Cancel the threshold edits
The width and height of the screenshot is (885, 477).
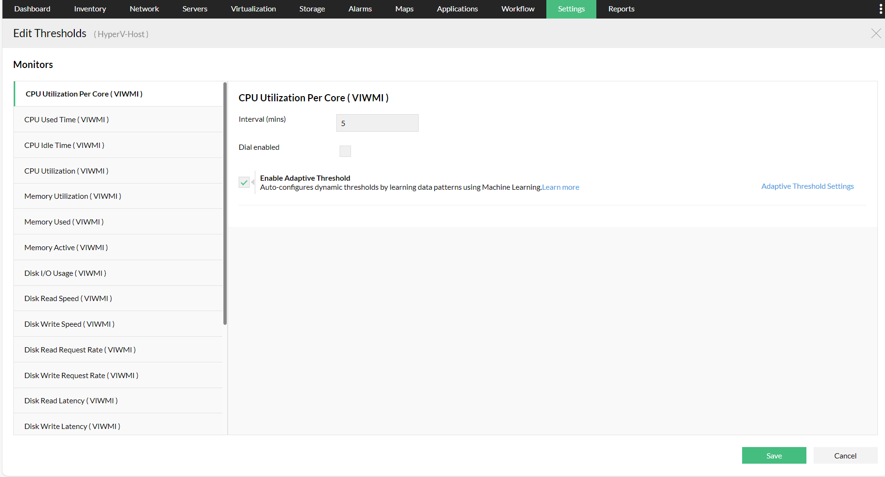pos(845,455)
